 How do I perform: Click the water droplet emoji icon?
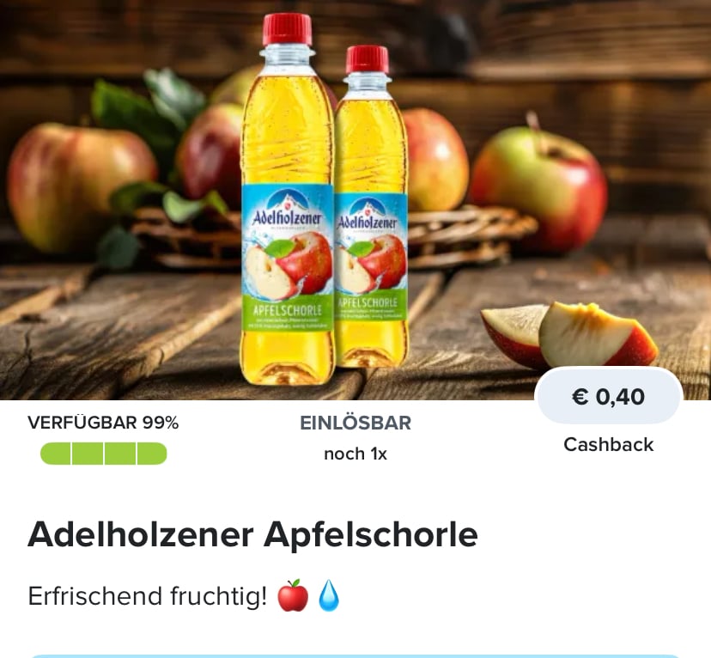tap(329, 595)
